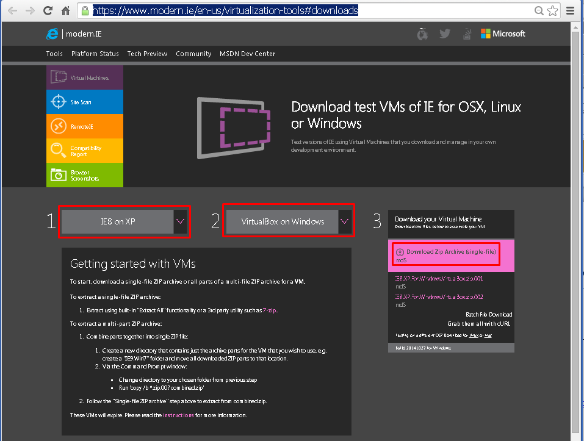584x441 pixels.
Task: Bookmark this page with the star icon
Action: (x=553, y=10)
